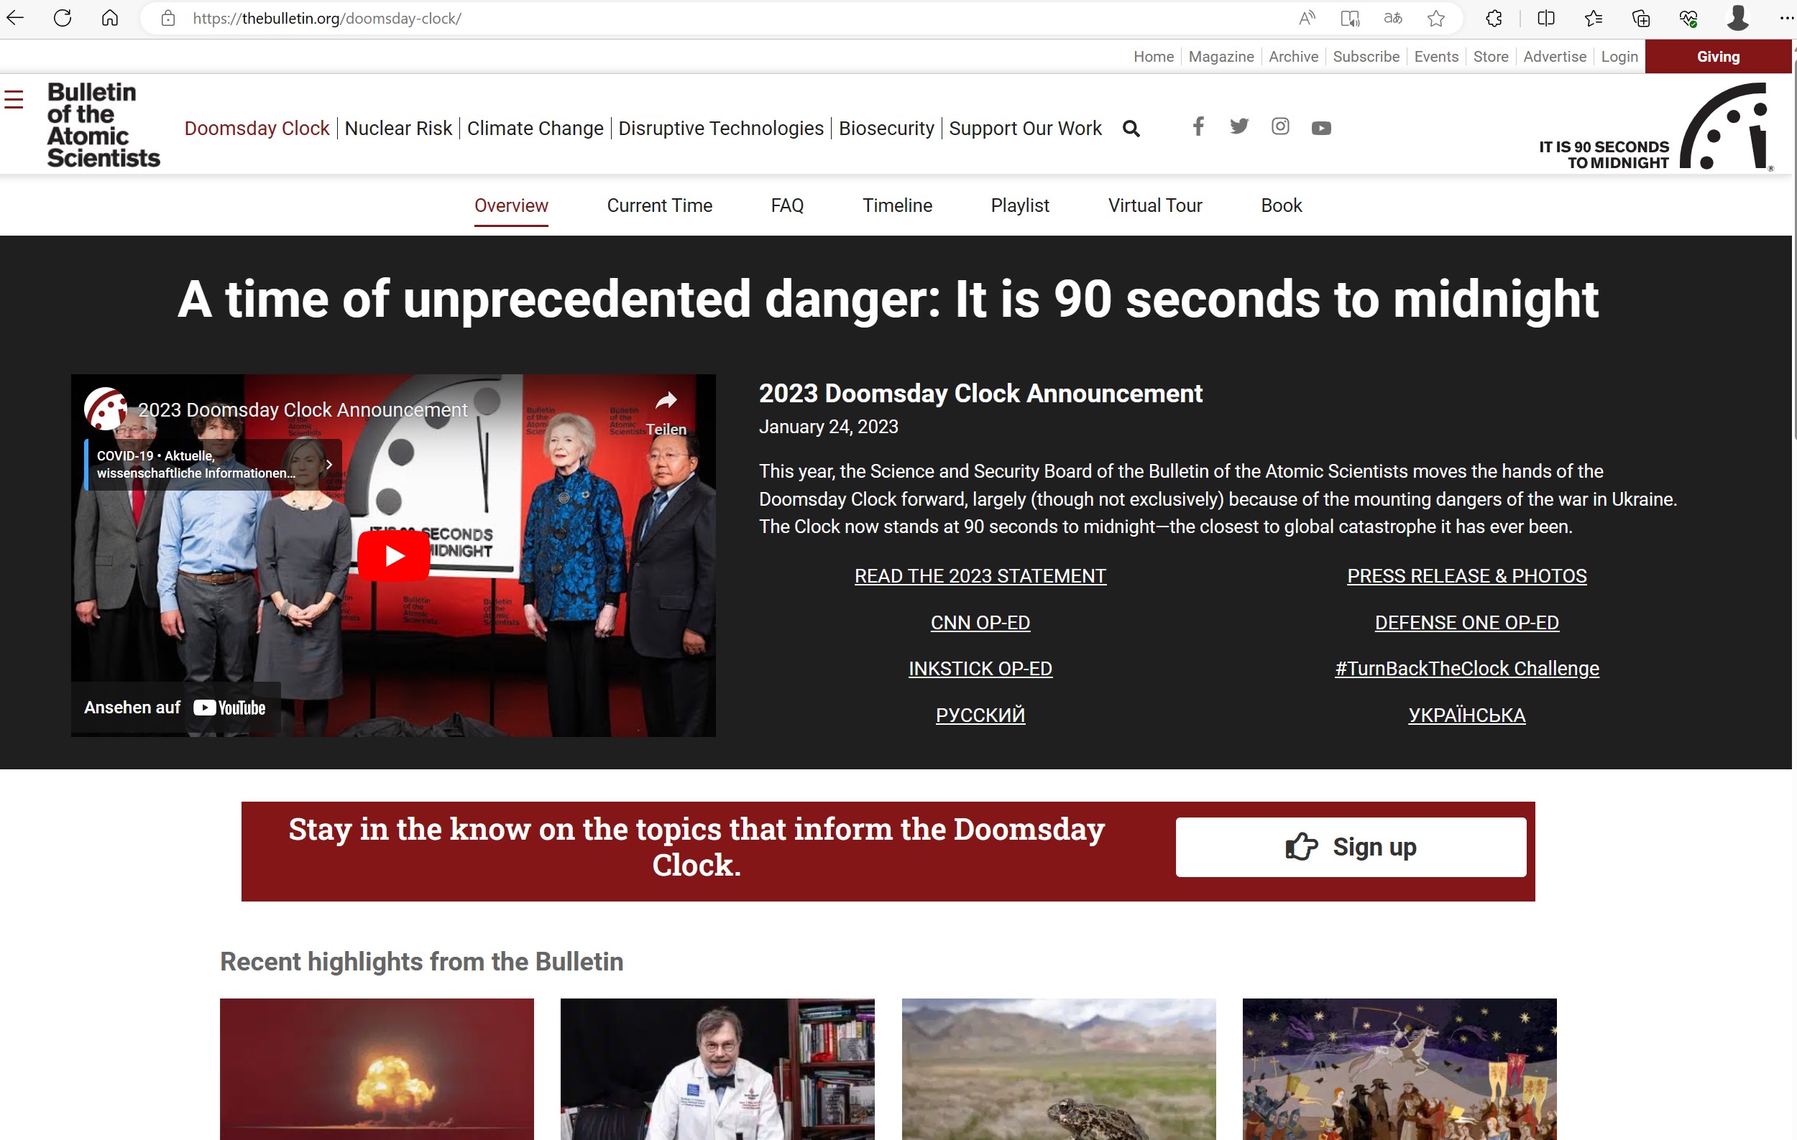
Task: Open the collections icon
Action: coord(1640,18)
